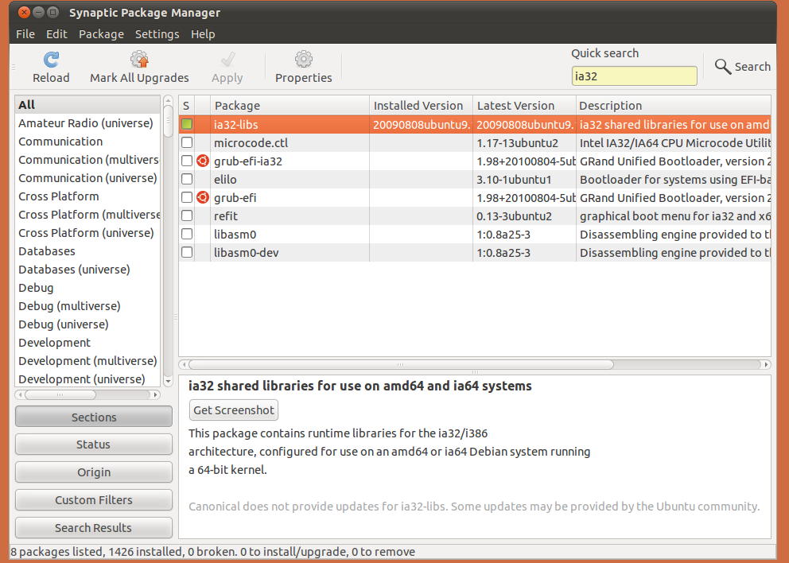Switch the filter to Status
This screenshot has height=563, width=789.
94,445
